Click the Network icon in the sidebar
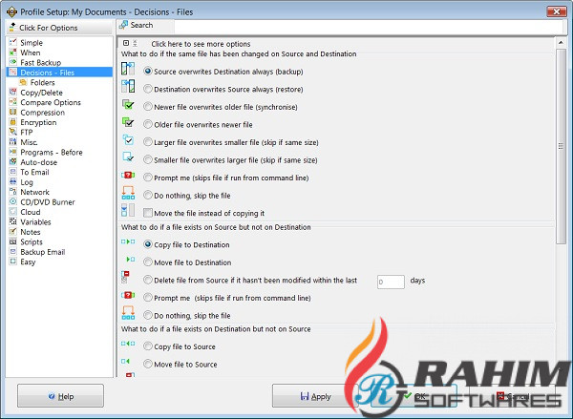Screen dimensions: 573x419 [13, 192]
